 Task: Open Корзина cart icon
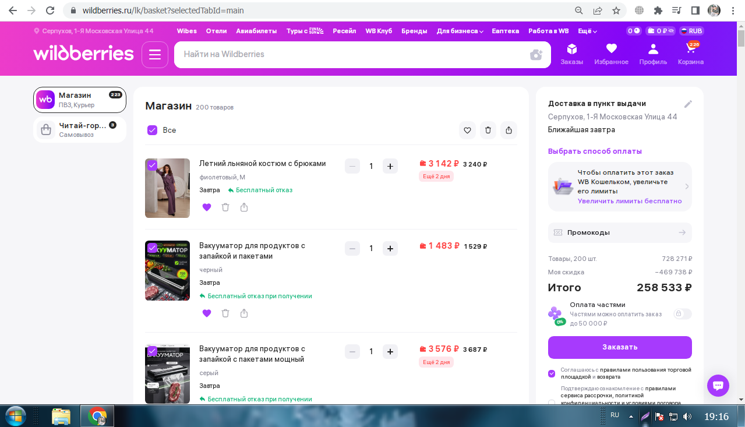[691, 54]
